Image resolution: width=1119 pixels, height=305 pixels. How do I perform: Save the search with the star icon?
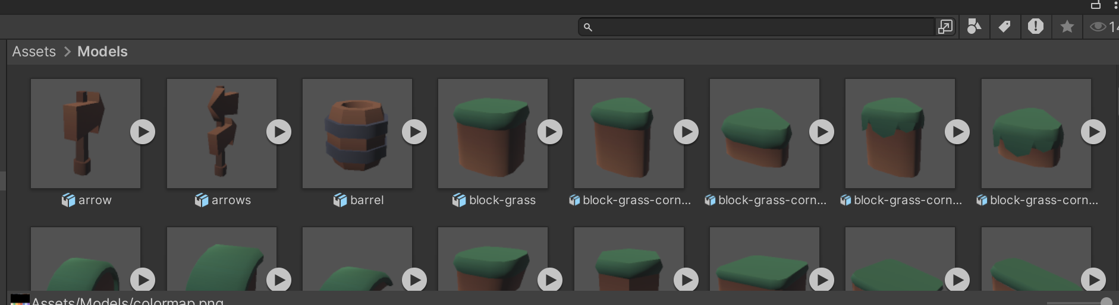[x=1067, y=27]
